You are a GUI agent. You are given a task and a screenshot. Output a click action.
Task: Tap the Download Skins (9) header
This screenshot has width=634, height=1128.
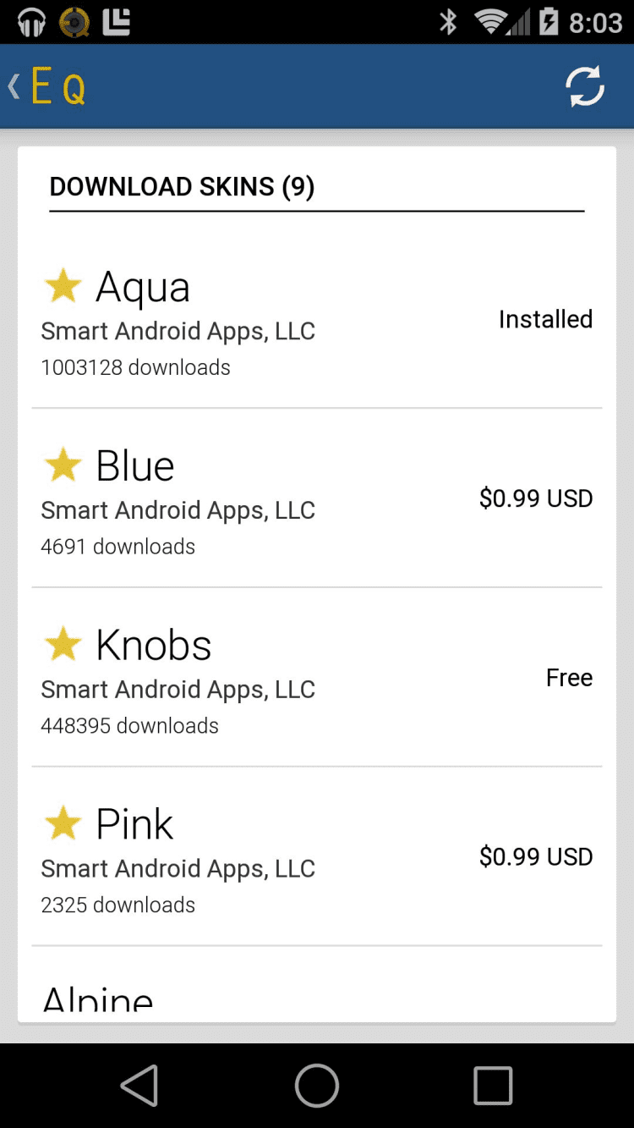pos(182,187)
